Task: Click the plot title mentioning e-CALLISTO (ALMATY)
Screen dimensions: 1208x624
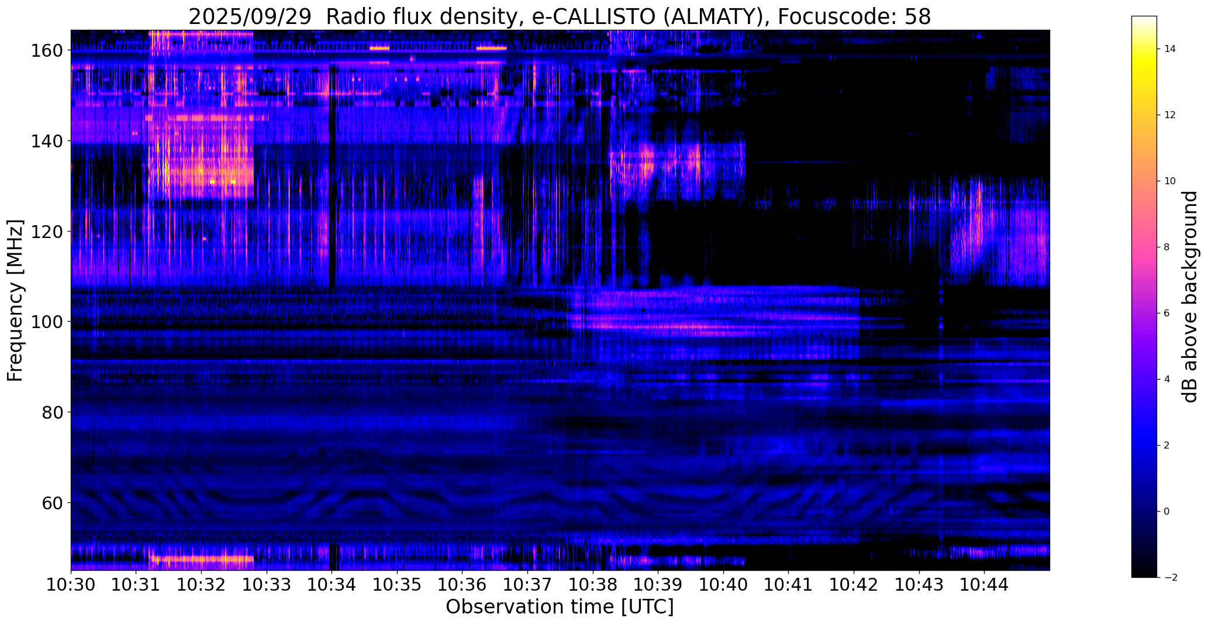Action: [x=560, y=16]
